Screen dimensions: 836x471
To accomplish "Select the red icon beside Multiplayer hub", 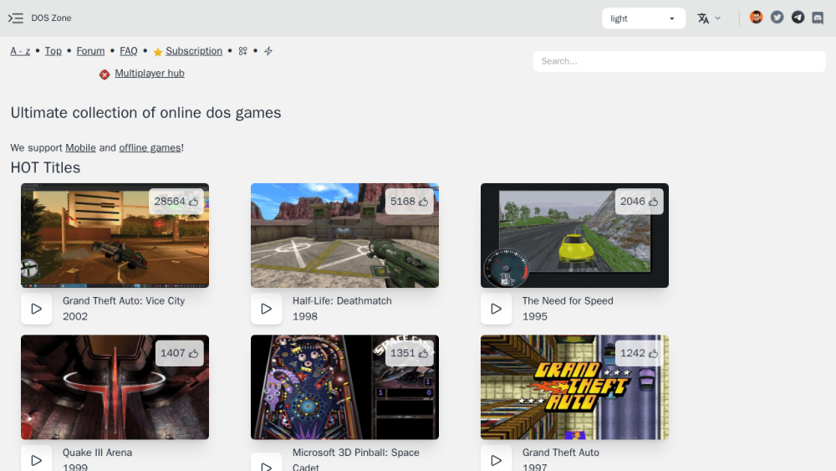I will click(x=104, y=74).
